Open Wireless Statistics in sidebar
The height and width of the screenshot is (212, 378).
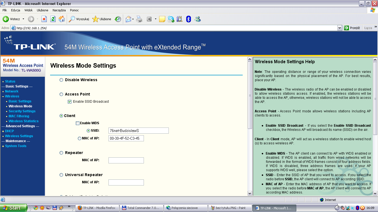[24, 121]
